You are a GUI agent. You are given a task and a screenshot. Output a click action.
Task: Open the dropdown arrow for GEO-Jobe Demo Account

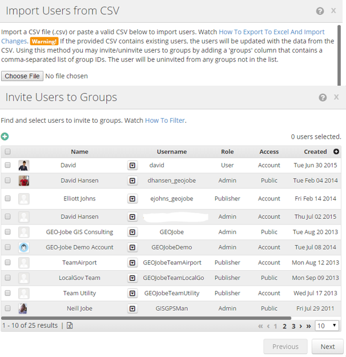tap(132, 247)
